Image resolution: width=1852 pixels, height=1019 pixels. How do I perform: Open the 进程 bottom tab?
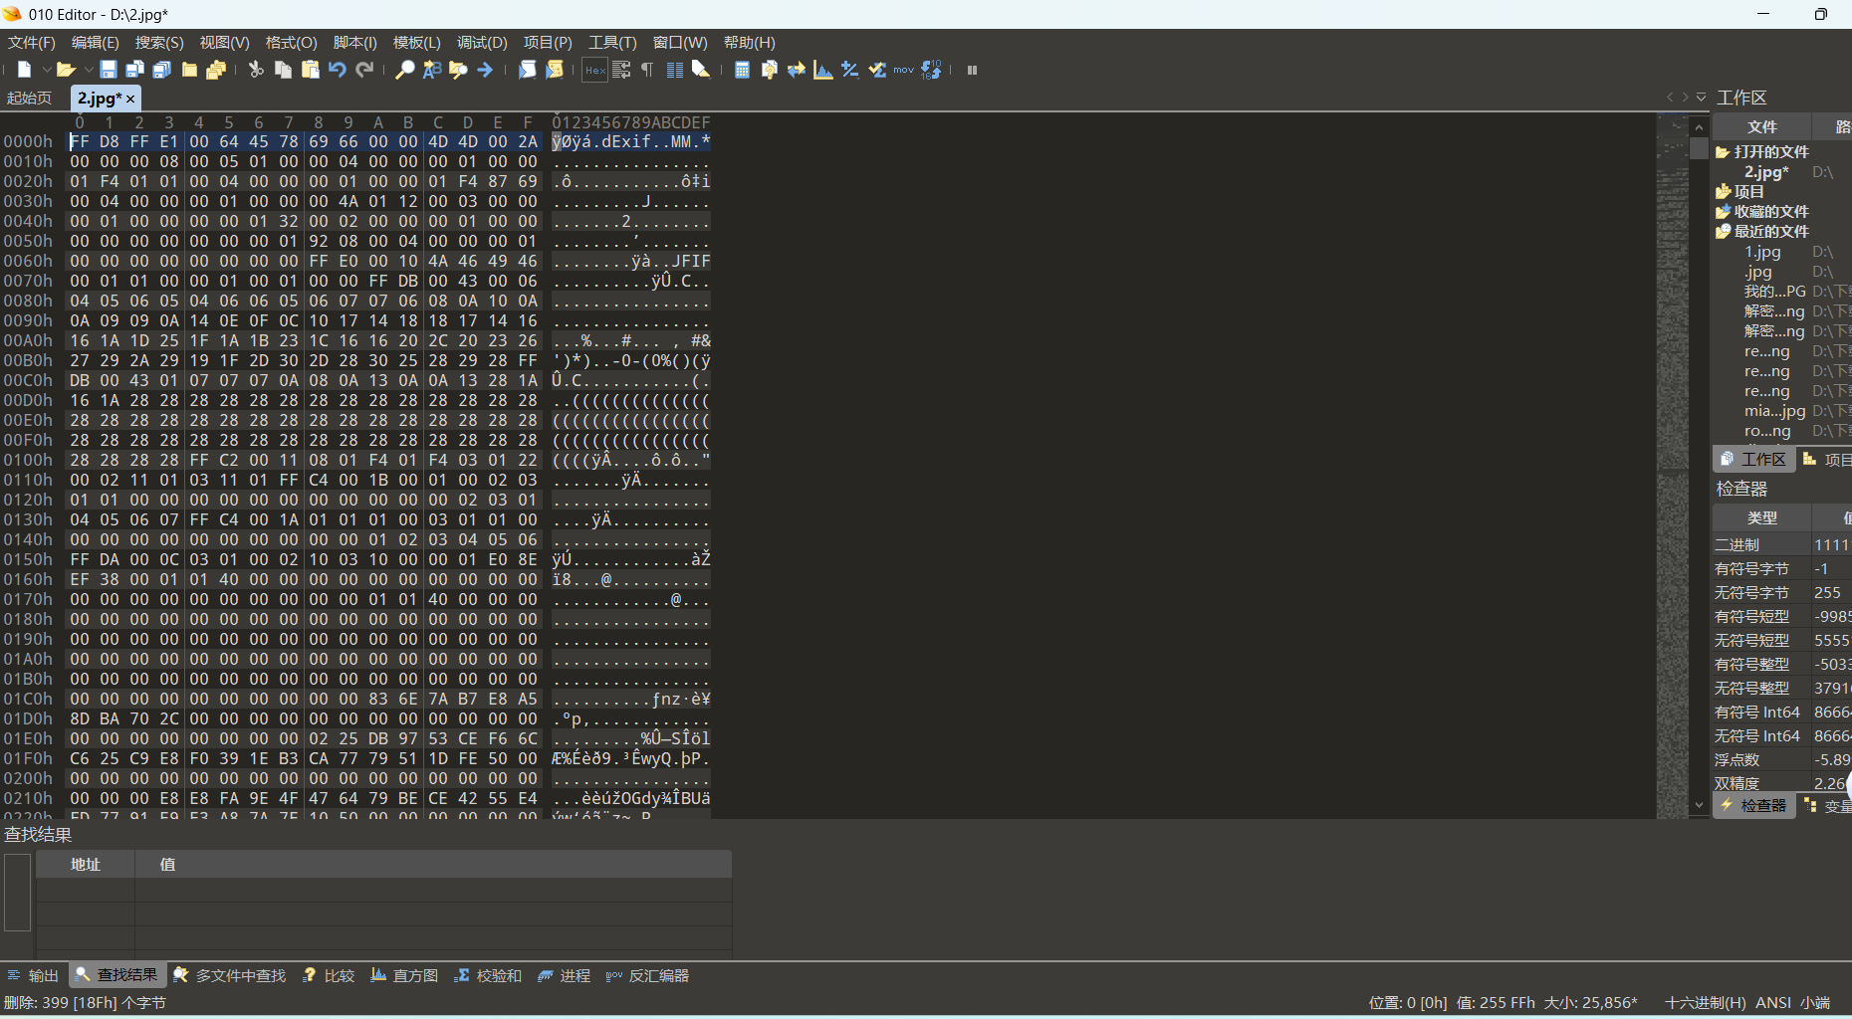coord(564,975)
